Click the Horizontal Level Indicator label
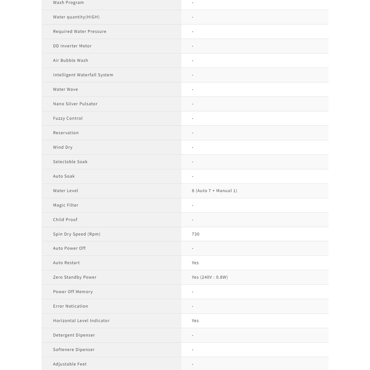 [81, 321]
